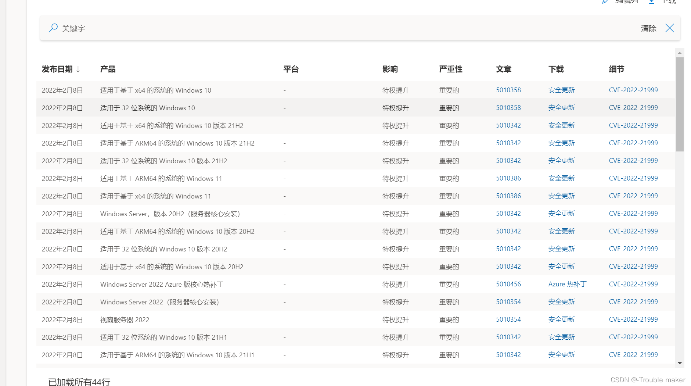Open CVE-2022-21999 in x64 Windows 11 row
691x386 pixels.
tap(633, 196)
